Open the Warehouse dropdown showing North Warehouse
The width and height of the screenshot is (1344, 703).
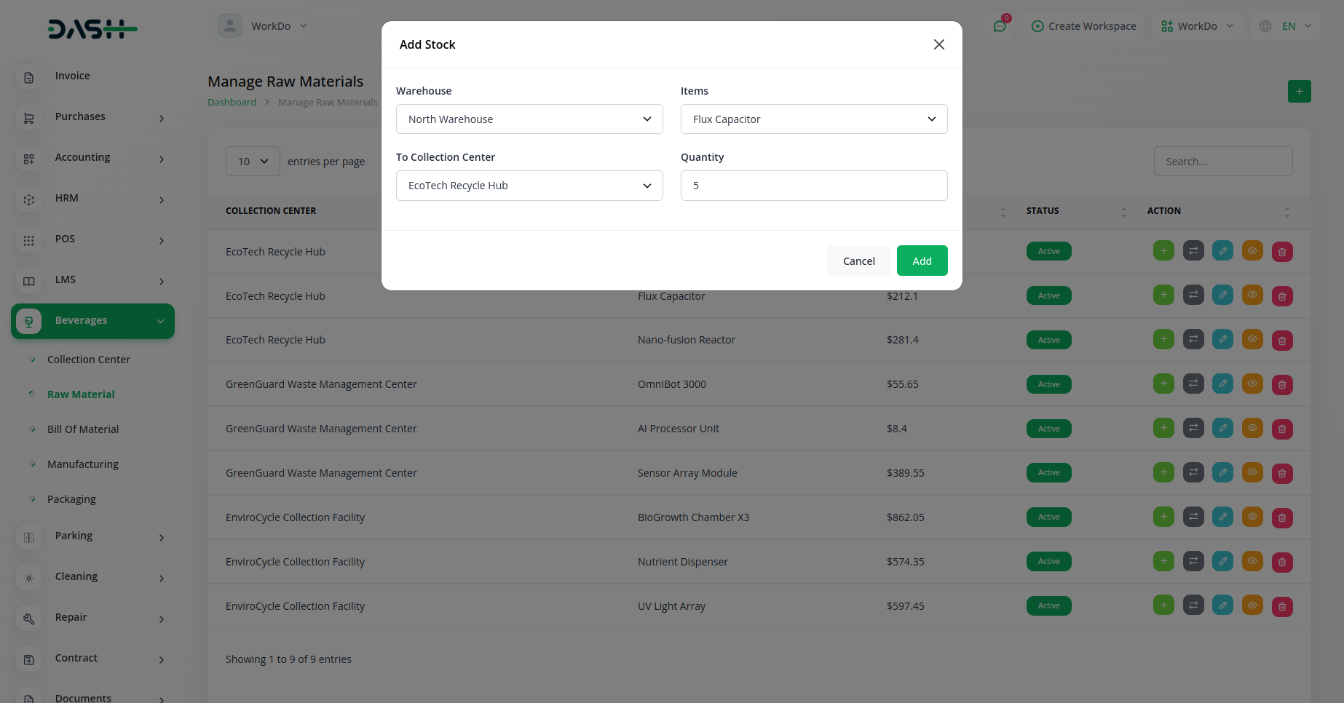click(x=529, y=119)
